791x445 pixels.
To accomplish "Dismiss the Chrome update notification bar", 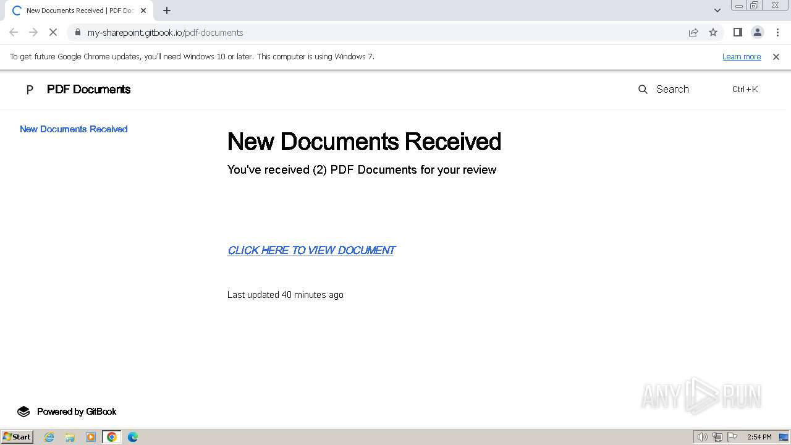I will (x=776, y=56).
